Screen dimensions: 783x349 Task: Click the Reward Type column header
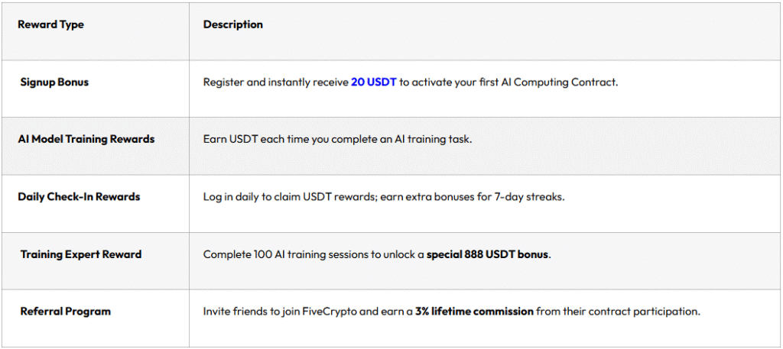(x=50, y=24)
